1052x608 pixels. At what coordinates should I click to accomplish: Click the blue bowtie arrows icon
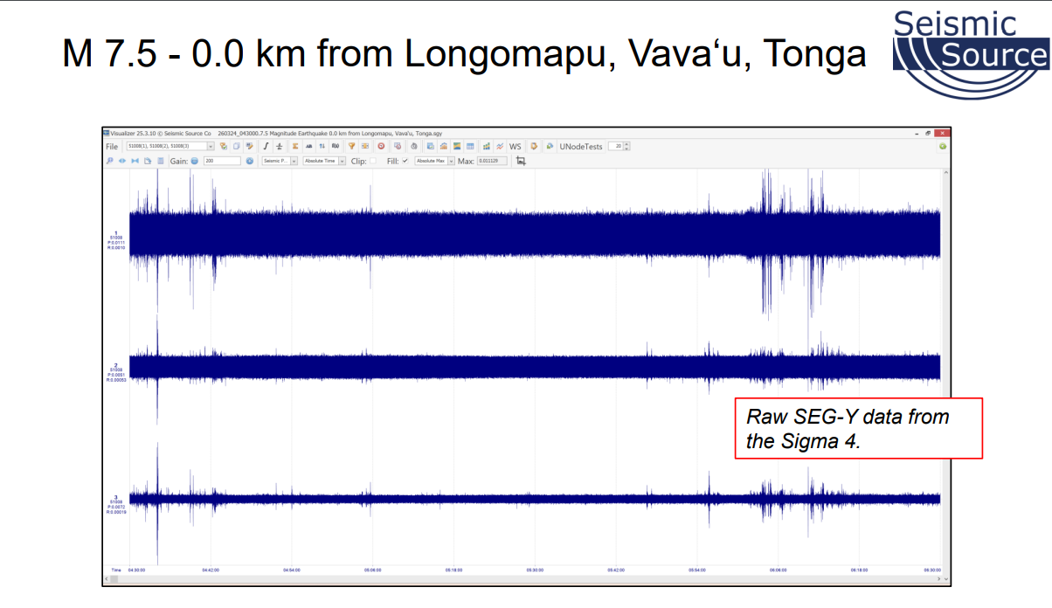135,161
